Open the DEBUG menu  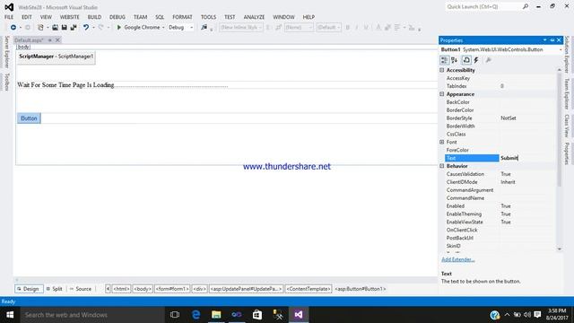pos(117,17)
